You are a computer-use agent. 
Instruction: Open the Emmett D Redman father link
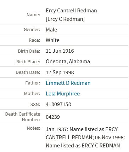68,83
